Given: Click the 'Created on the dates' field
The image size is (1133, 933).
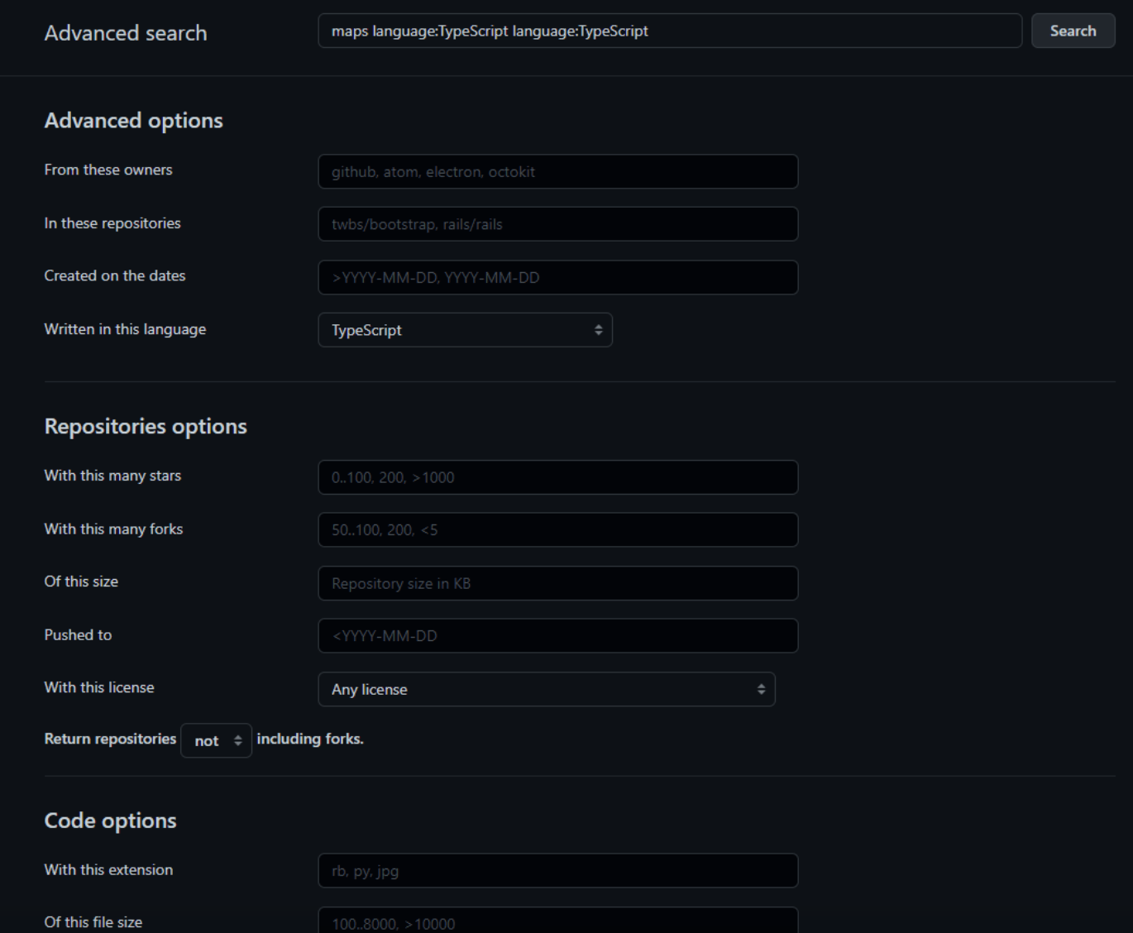Looking at the screenshot, I should click(557, 278).
